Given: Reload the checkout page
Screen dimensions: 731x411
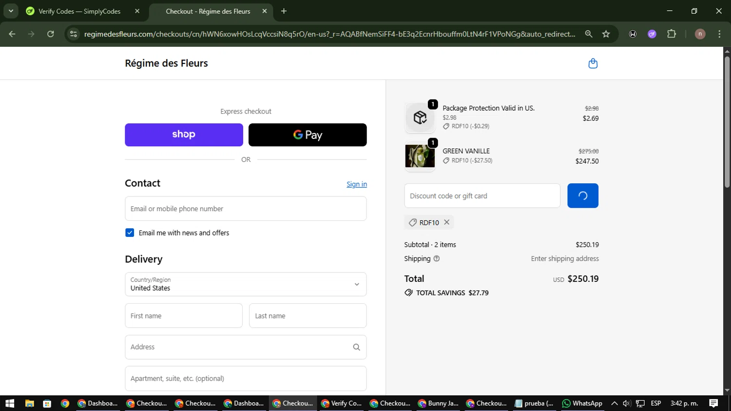Looking at the screenshot, I should pos(51,34).
